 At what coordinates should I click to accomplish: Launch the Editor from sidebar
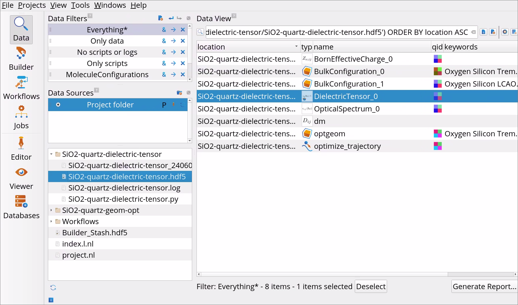pos(21,148)
